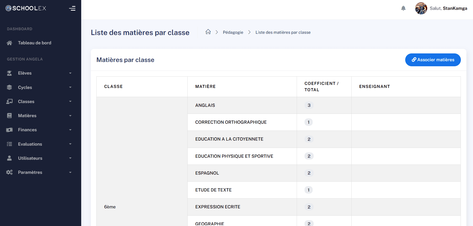This screenshot has width=473, height=226.
Task: Click the Associer matières button
Action: point(433,60)
